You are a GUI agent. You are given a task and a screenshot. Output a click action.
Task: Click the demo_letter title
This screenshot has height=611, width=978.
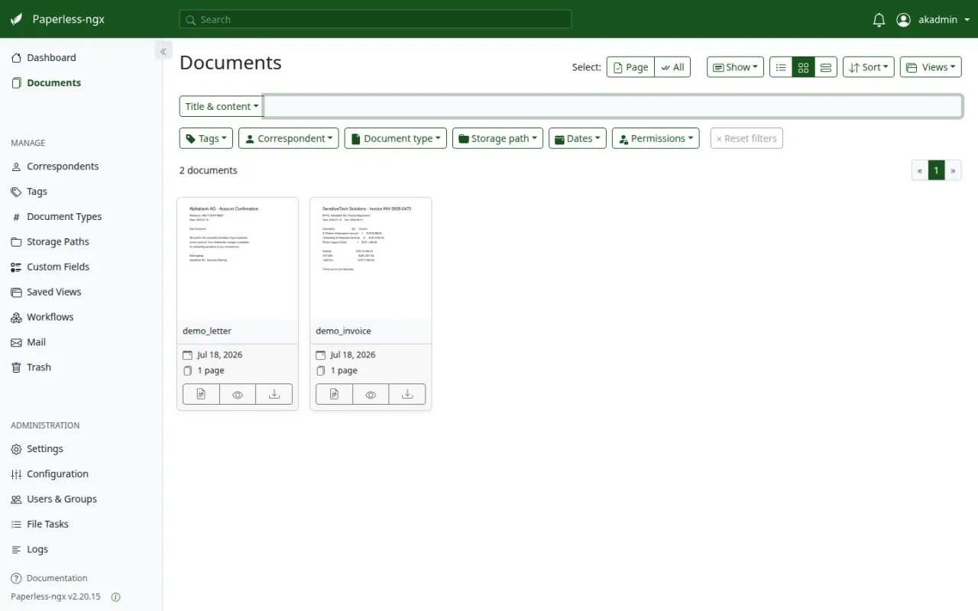(207, 331)
